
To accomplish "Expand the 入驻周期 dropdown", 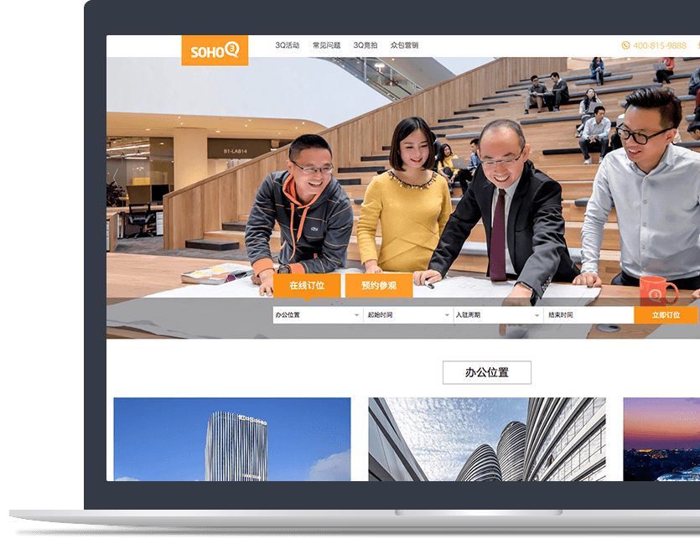I will [495, 314].
